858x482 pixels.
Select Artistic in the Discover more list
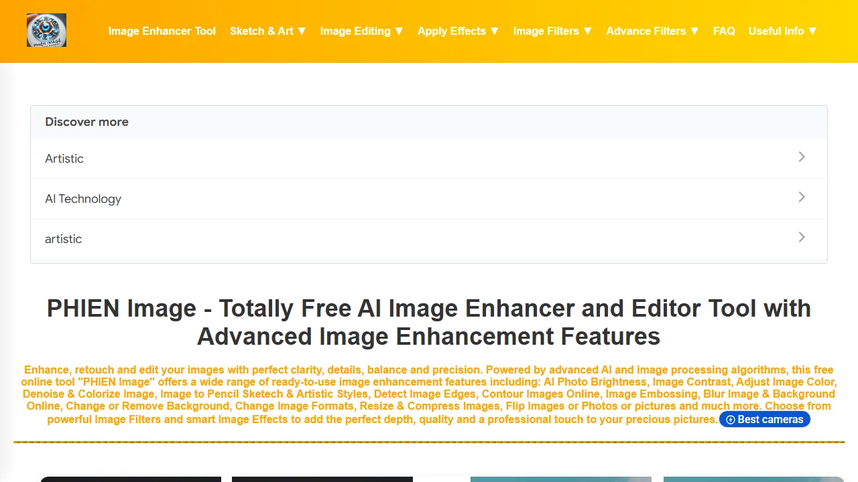pyautogui.click(x=64, y=159)
